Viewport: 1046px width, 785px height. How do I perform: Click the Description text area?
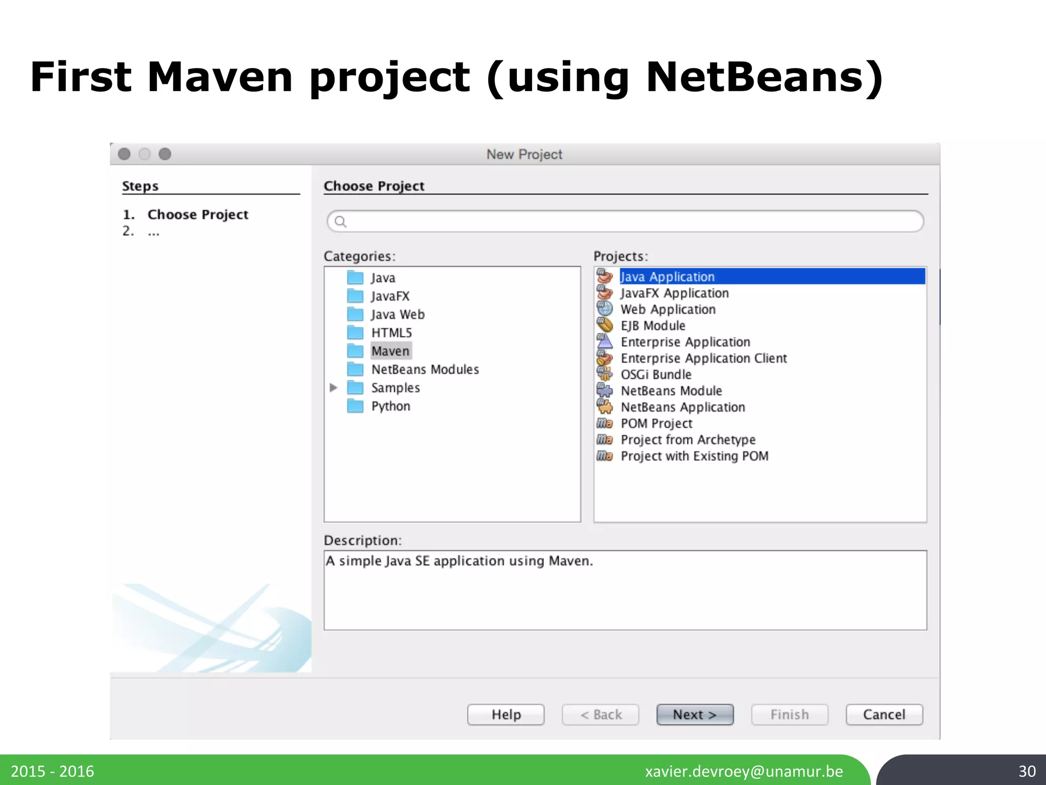pos(625,590)
